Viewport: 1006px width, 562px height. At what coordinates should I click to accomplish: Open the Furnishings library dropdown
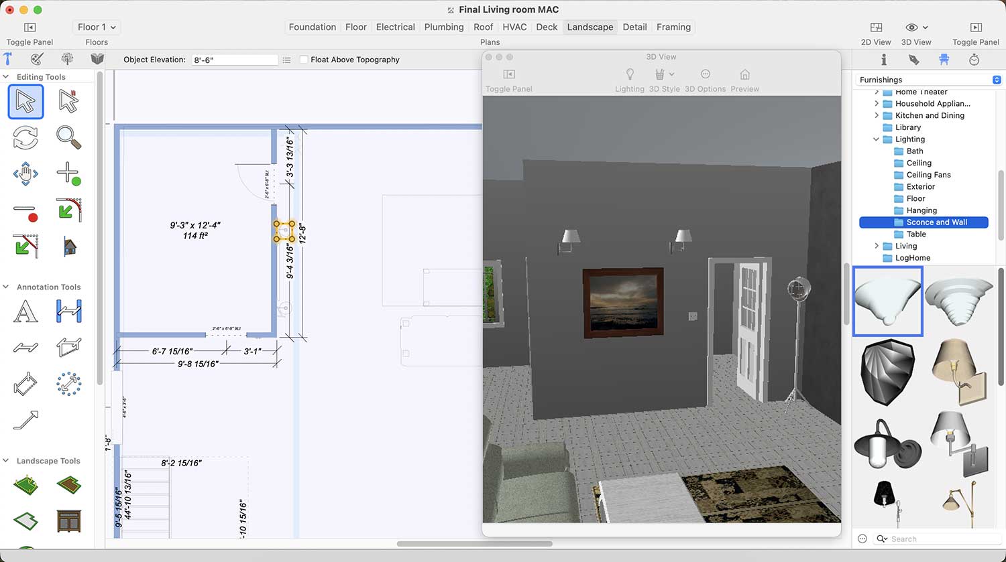930,80
